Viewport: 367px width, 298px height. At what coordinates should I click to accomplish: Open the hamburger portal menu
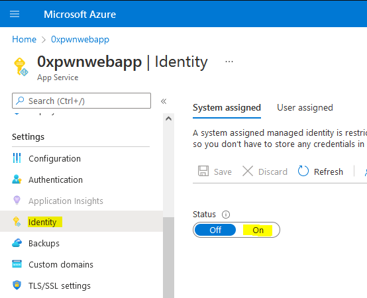point(15,15)
